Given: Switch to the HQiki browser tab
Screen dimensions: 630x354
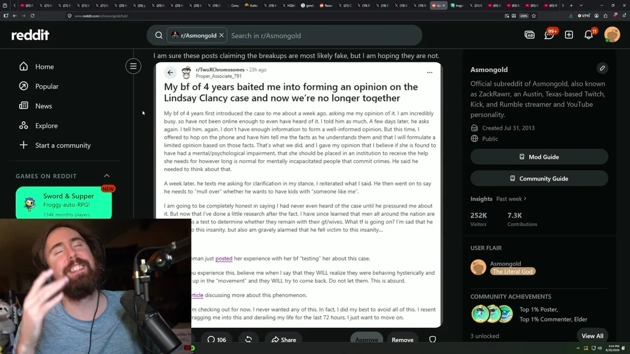Looking at the screenshot, I should pyautogui.click(x=289, y=5).
